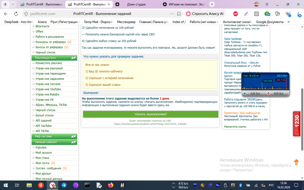Open the black H app on taskbar
Screen dimensions: 304x190
(x=122, y=185)
